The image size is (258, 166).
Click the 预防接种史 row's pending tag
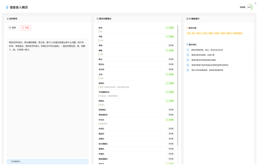pos(171,115)
